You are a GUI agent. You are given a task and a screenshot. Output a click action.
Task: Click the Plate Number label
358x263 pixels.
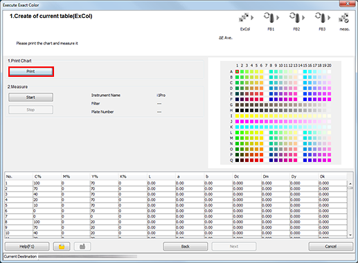[x=102, y=112]
